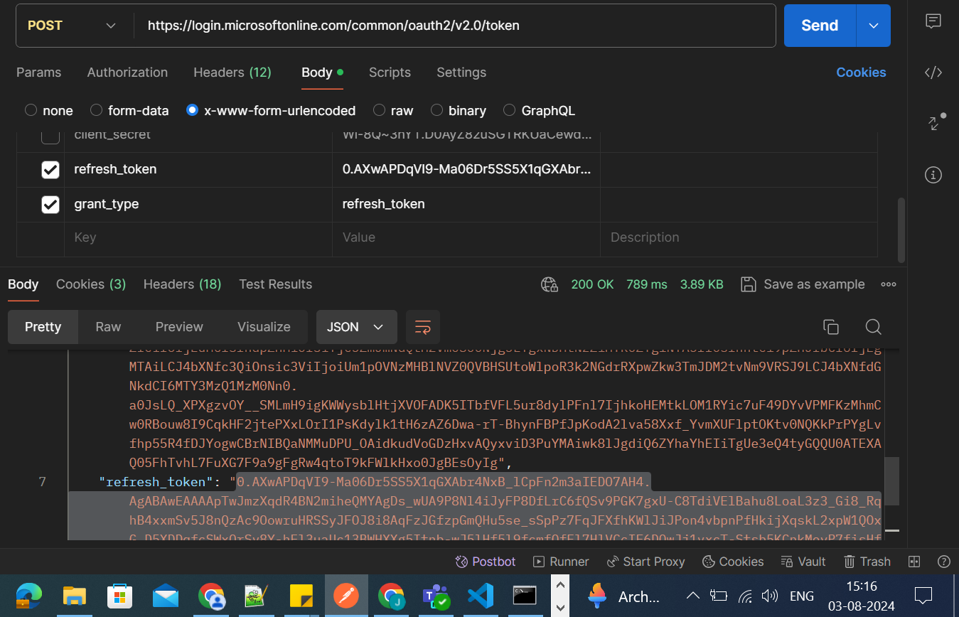Viewport: 959px width, 617px height.
Task: Toggle two-pane layout icon in status bar
Action: tap(915, 562)
